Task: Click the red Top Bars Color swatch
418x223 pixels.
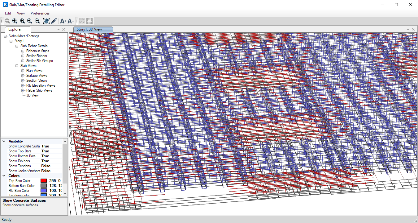Action: click(x=44, y=181)
